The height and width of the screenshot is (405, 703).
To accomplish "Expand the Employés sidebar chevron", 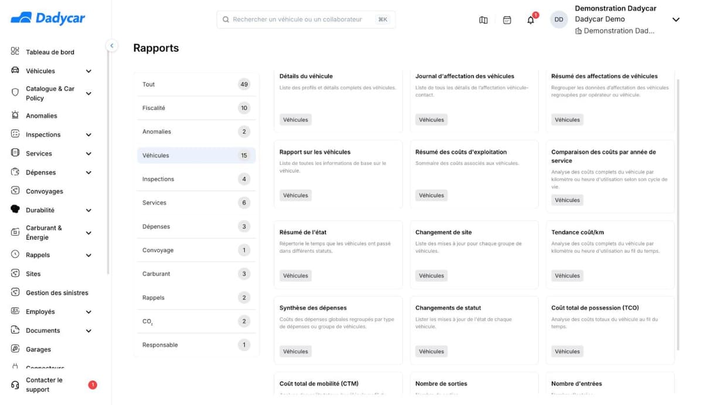I will click(88, 312).
